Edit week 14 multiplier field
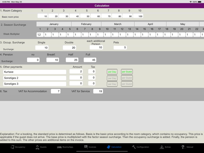 click(x=137, y=35)
